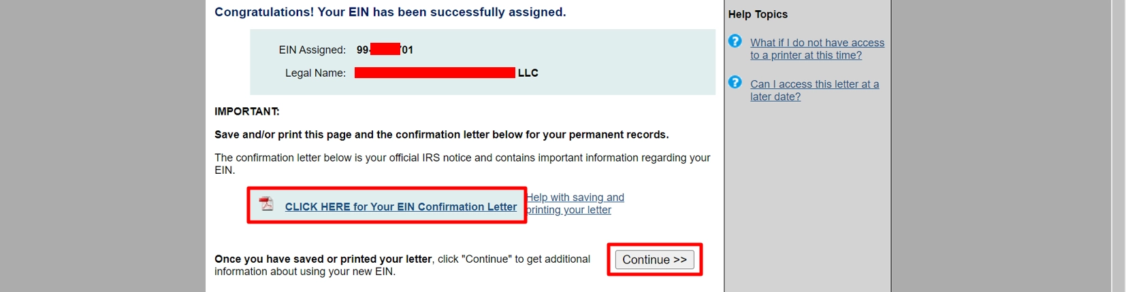
Task: Click the 'Once you have saved or printed' text
Action: [x=323, y=259]
